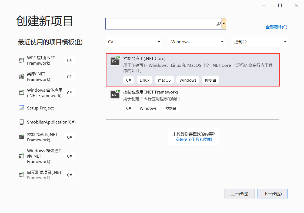
Task: Select the SmobilerApplication(C#) template icon
Action: click(21, 122)
